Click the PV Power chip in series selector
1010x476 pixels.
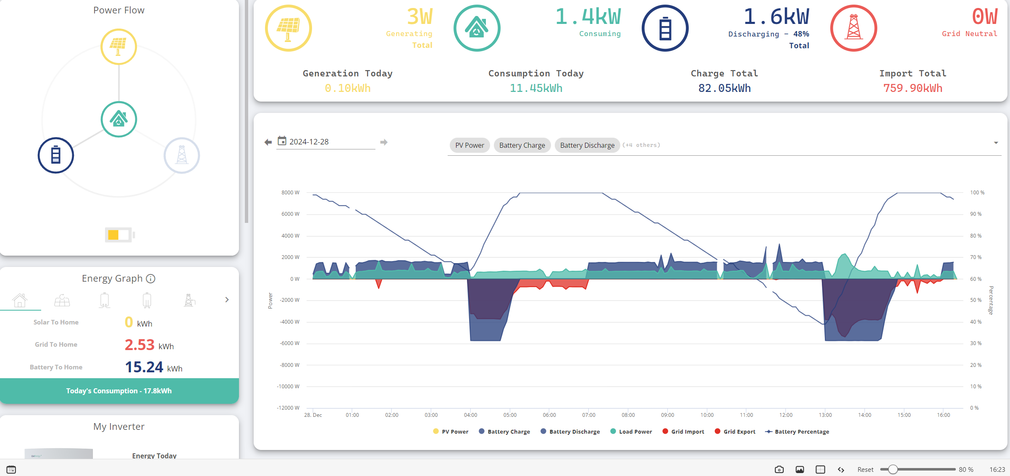(x=470, y=145)
